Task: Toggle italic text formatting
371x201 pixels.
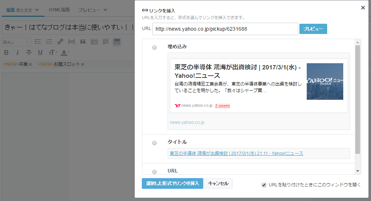Action: (x=18, y=53)
